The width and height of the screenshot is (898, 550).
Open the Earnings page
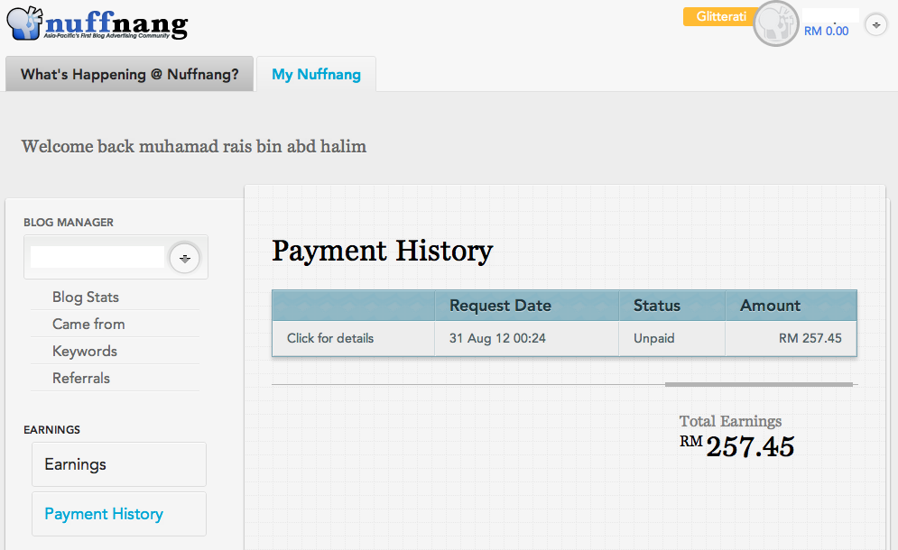76,464
